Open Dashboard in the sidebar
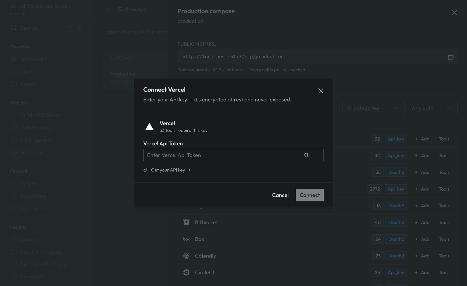The width and height of the screenshot is (467, 286). tap(34, 59)
